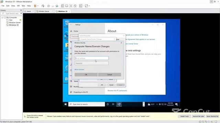
Task: Open the library search filter dropdown
Action: pyautogui.click(x=21, y=14)
